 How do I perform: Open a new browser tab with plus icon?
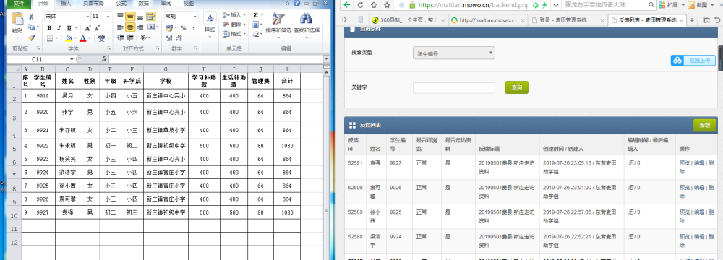point(692,19)
